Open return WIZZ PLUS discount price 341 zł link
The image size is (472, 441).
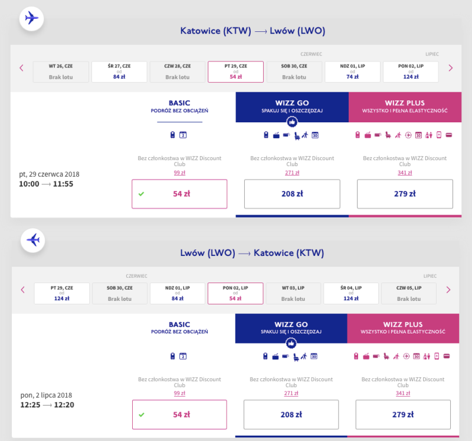(x=403, y=393)
